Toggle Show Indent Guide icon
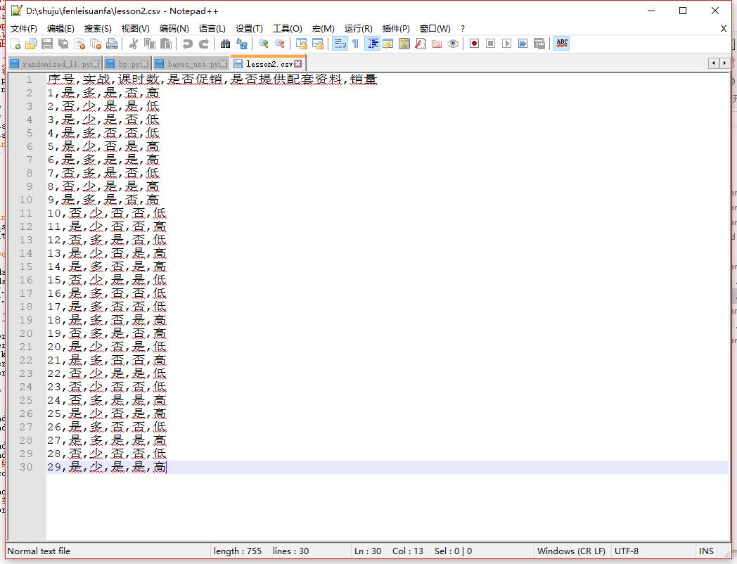The image size is (737, 564). (373, 44)
